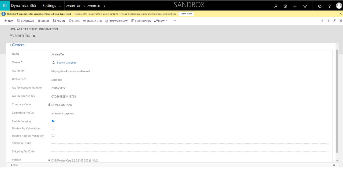Click the D365ProjectOps version text
This screenshot has height=192, width=343.
point(74,161)
